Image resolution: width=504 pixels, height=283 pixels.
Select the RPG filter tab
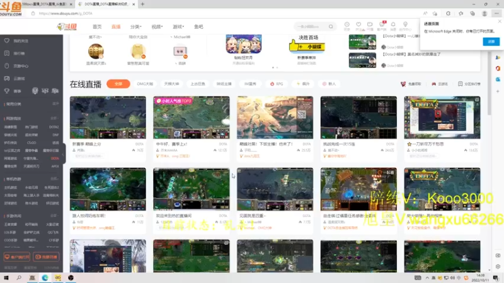[x=277, y=84]
